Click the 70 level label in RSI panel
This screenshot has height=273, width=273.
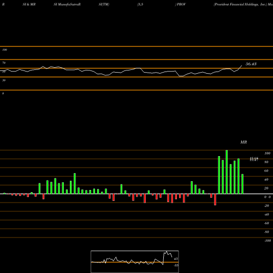[4, 63]
